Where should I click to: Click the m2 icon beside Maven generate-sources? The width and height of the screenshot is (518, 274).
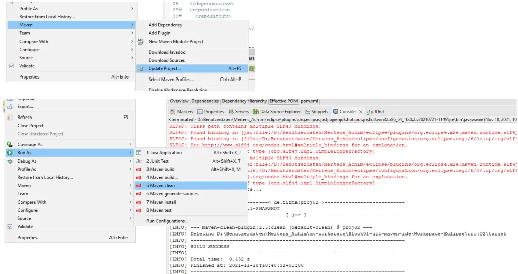(139, 194)
